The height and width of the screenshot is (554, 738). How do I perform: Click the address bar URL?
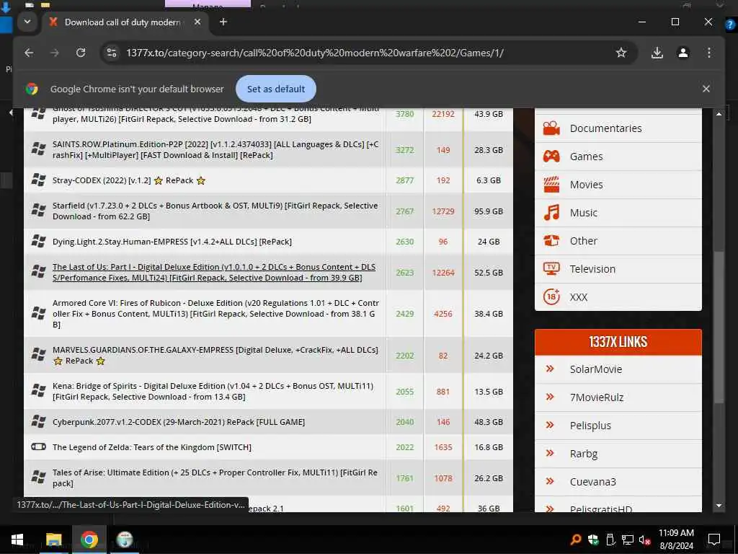pos(314,53)
